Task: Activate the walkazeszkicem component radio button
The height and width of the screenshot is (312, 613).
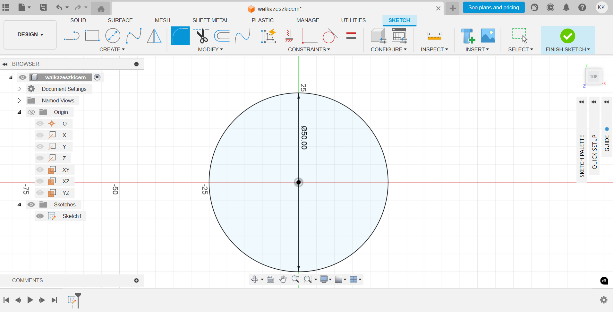Action: click(x=97, y=77)
